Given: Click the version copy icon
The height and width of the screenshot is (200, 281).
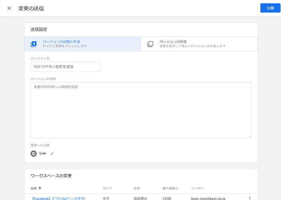Looking at the screenshot, I should pyautogui.click(x=150, y=44).
